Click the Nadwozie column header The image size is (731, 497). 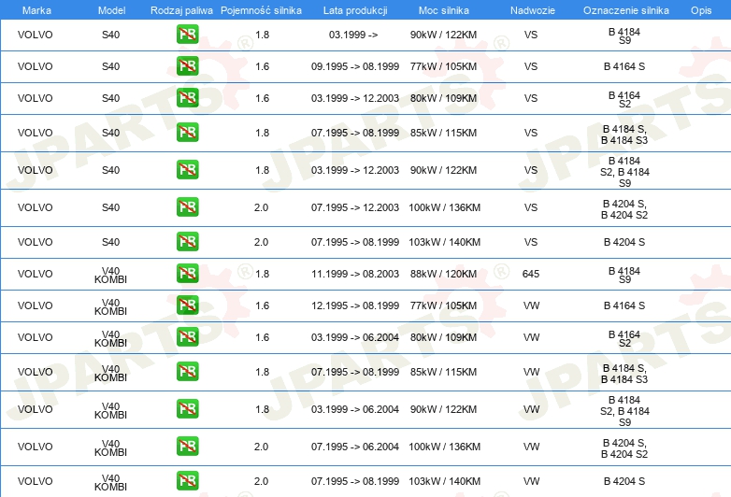(533, 10)
